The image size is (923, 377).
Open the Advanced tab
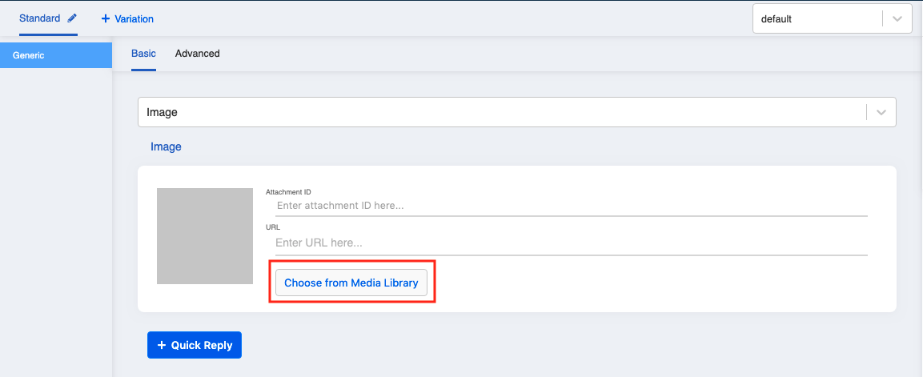point(197,54)
